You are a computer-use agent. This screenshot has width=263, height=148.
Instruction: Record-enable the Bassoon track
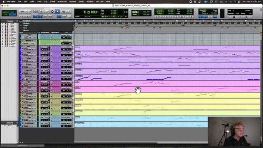coord(23,79)
